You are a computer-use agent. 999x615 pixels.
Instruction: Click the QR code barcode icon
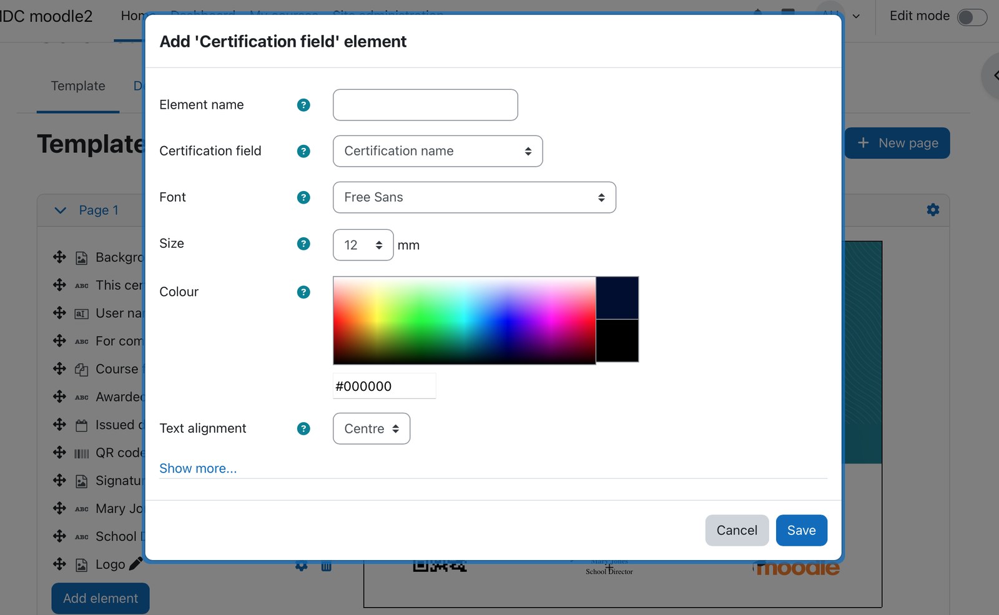click(82, 453)
